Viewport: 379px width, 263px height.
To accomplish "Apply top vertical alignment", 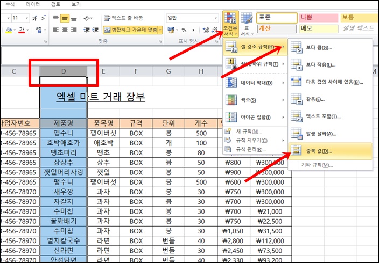I will 55,18.
